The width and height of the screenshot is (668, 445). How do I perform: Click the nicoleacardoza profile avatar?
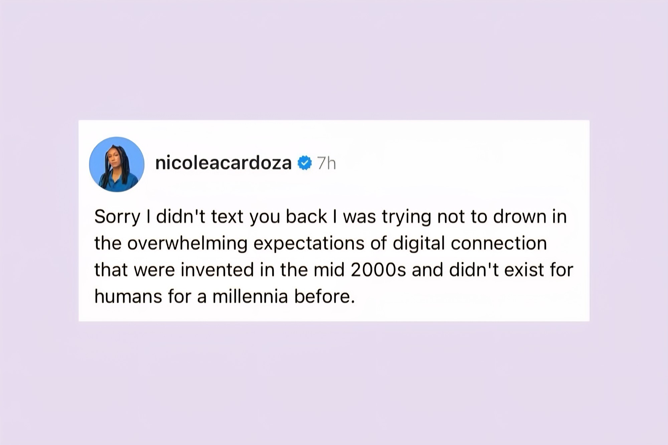(x=117, y=164)
